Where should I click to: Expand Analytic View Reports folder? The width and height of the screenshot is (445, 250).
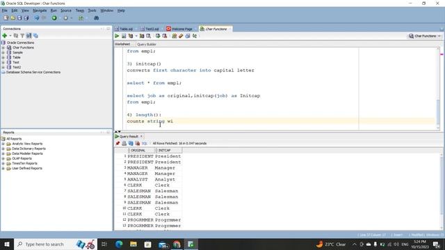(x=3, y=144)
